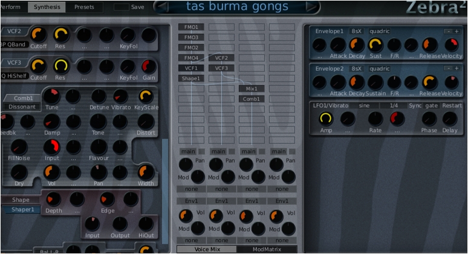Open Envelope1 8sX time base menu

(356, 31)
